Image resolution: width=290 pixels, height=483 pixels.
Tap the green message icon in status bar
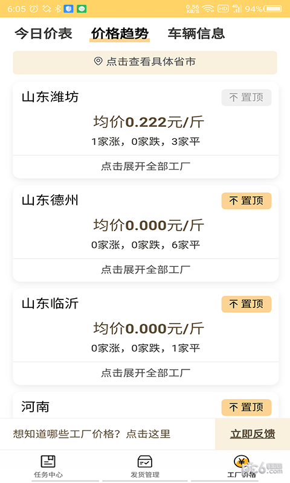82,8
